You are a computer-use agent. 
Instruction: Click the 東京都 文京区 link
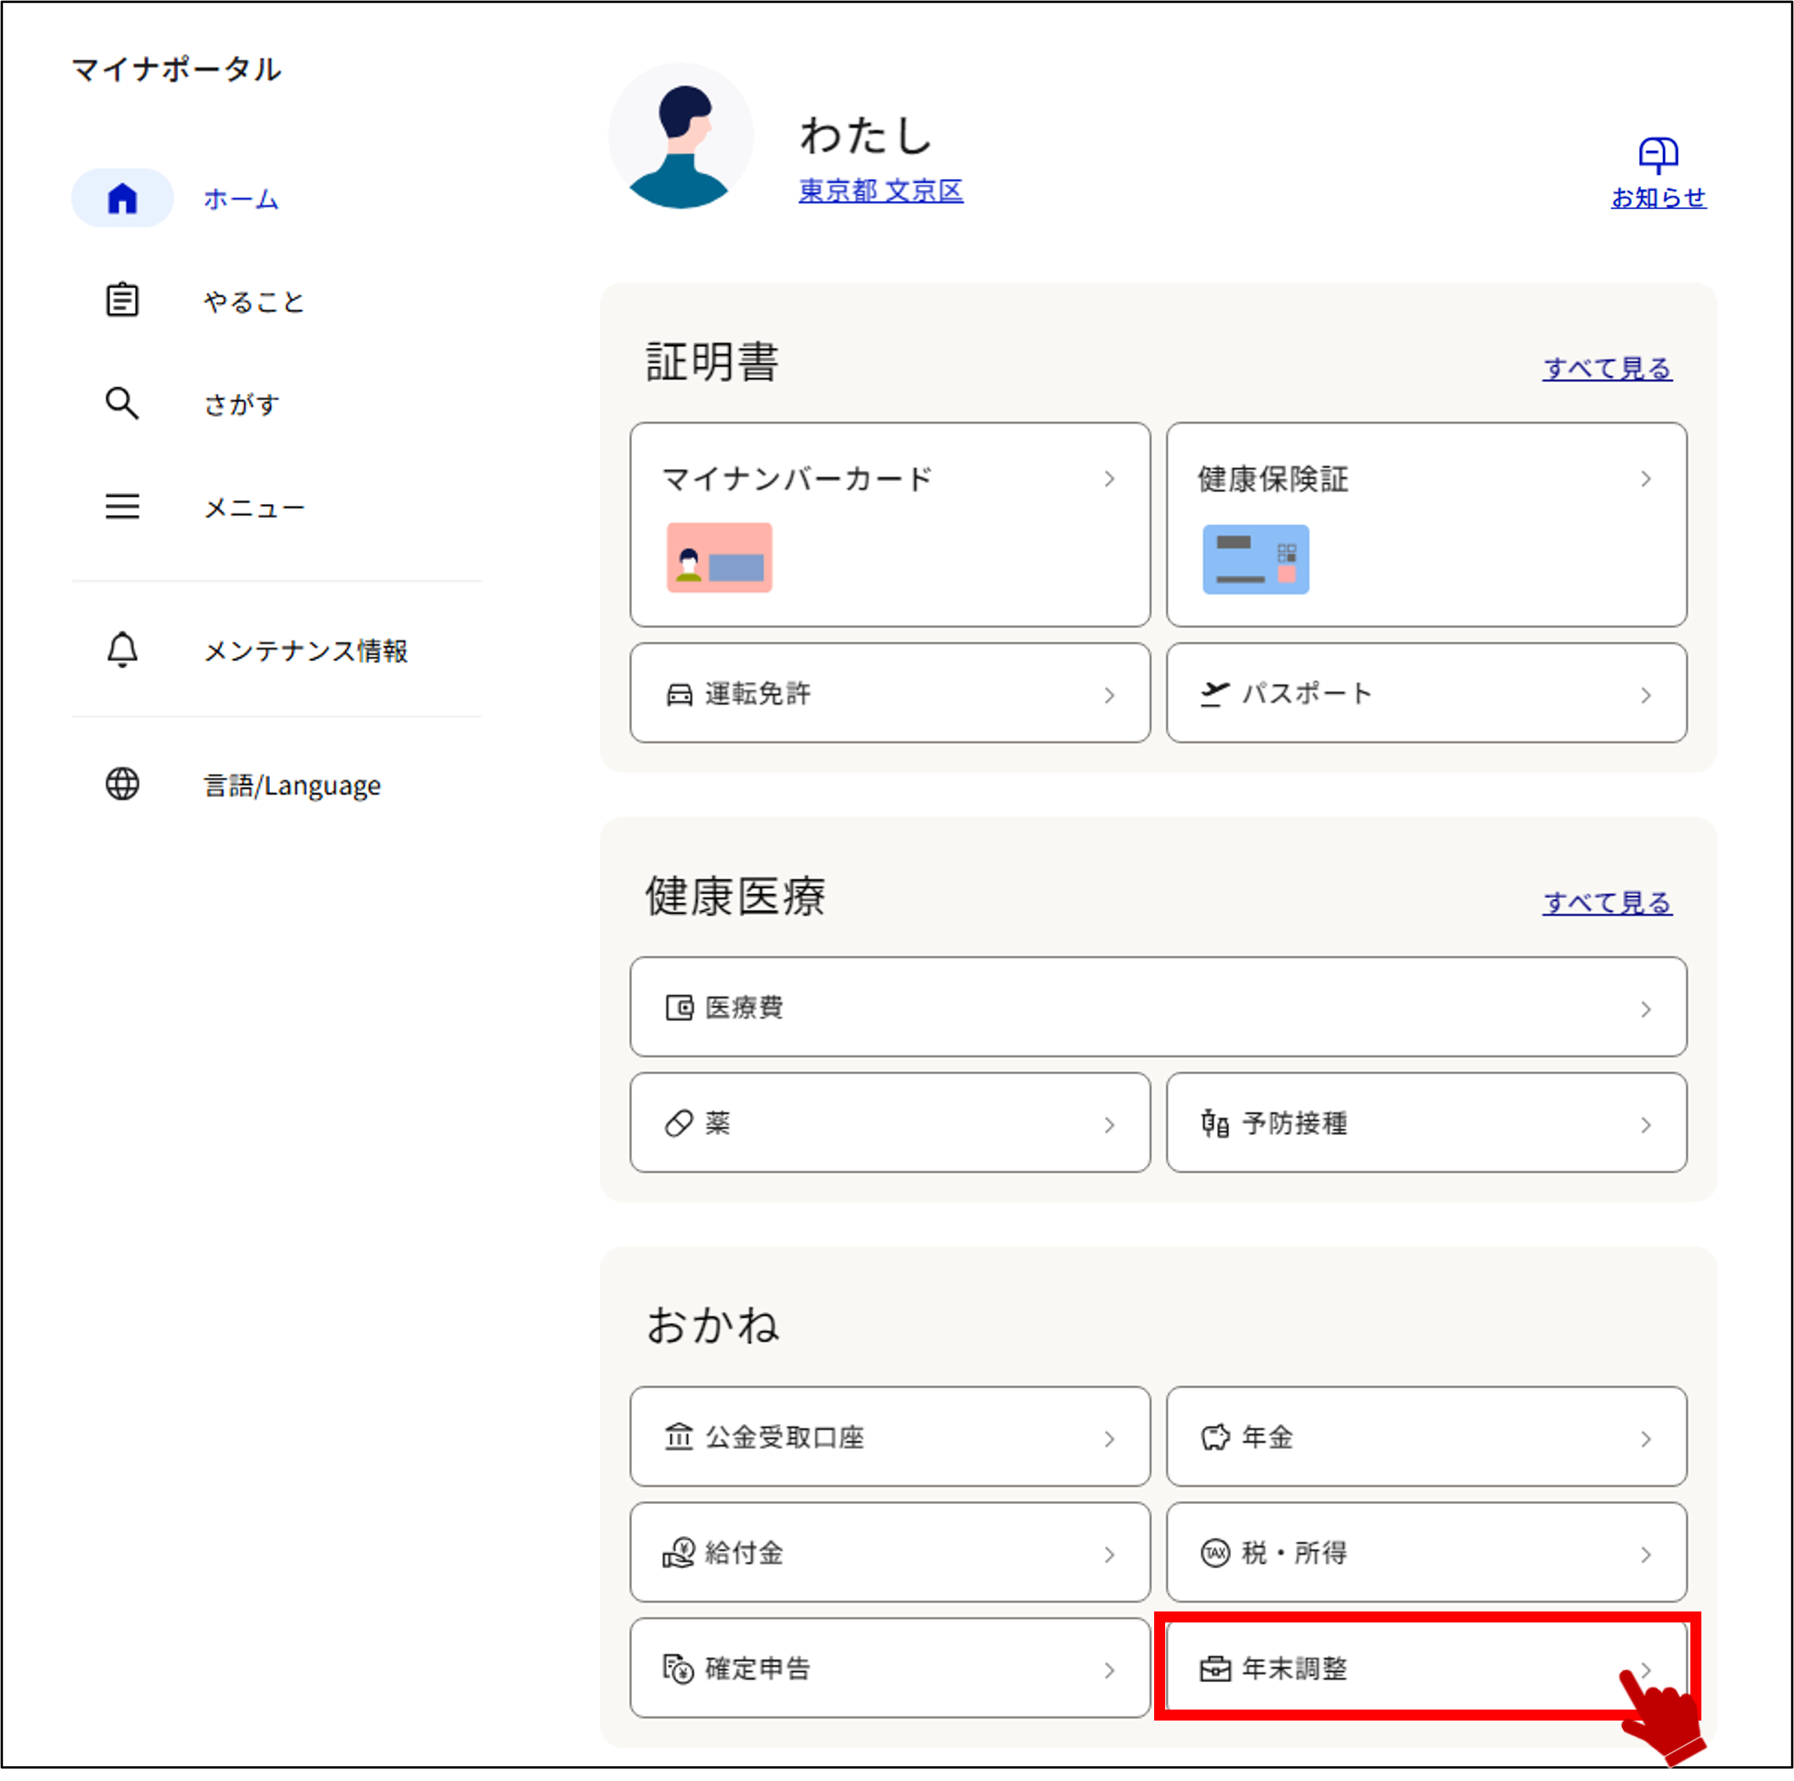881,191
